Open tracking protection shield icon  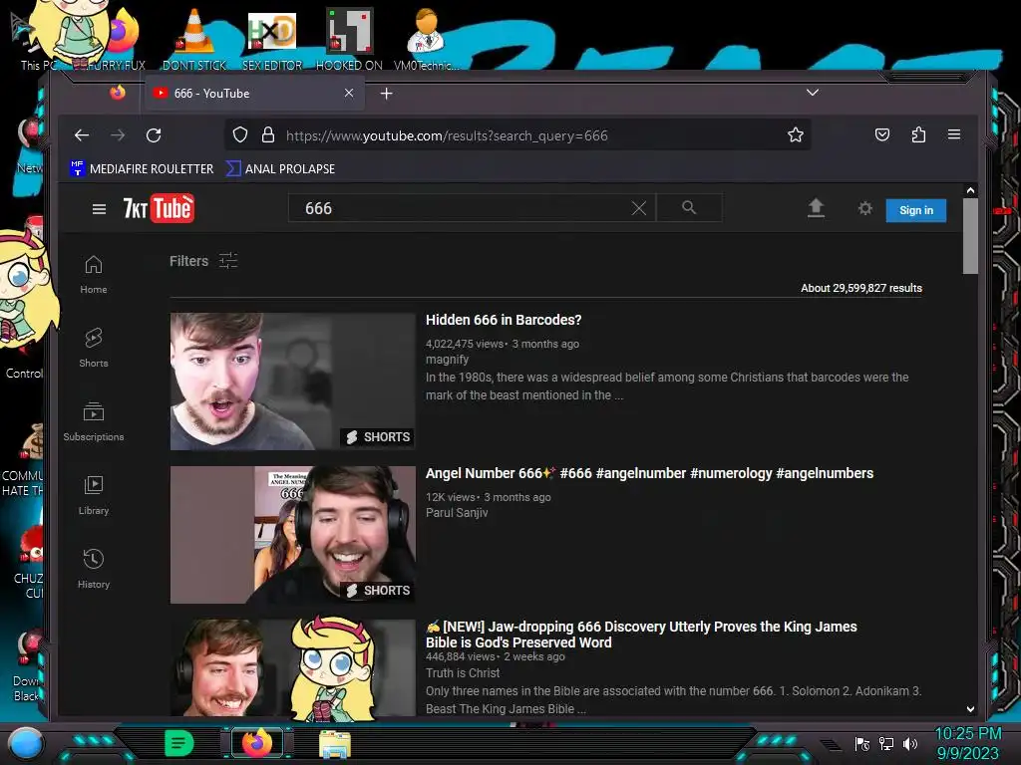click(x=240, y=134)
